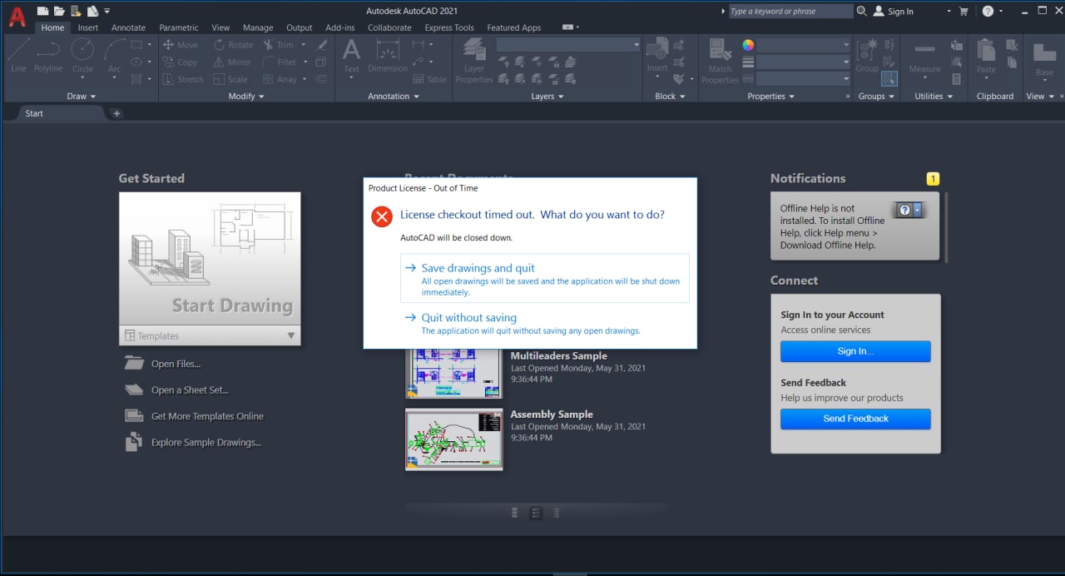Open the object color wheel control
This screenshot has width=1065, height=576.
pyautogui.click(x=748, y=45)
